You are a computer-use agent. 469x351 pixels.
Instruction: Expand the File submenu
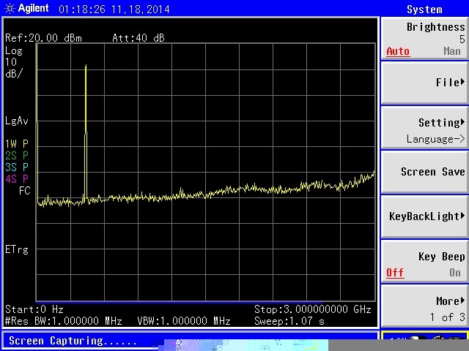(424, 83)
